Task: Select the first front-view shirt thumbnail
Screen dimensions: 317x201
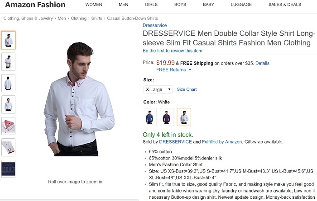Action: pyautogui.click(x=8, y=40)
